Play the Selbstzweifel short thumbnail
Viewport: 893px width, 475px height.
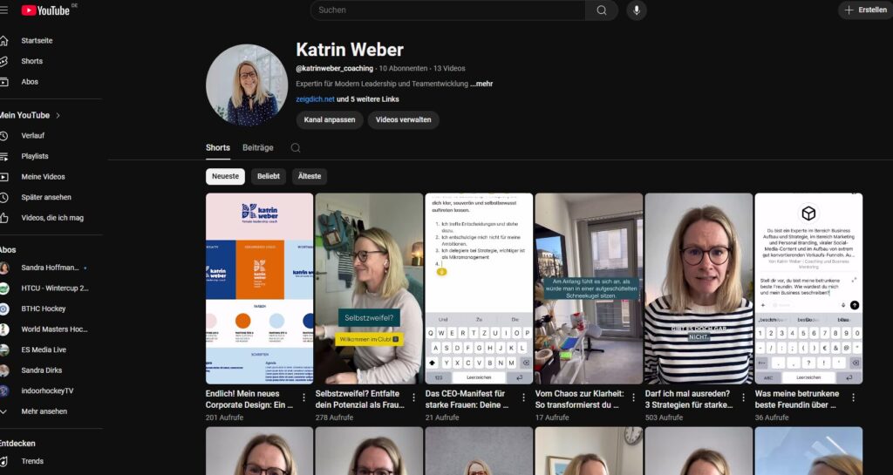point(369,288)
